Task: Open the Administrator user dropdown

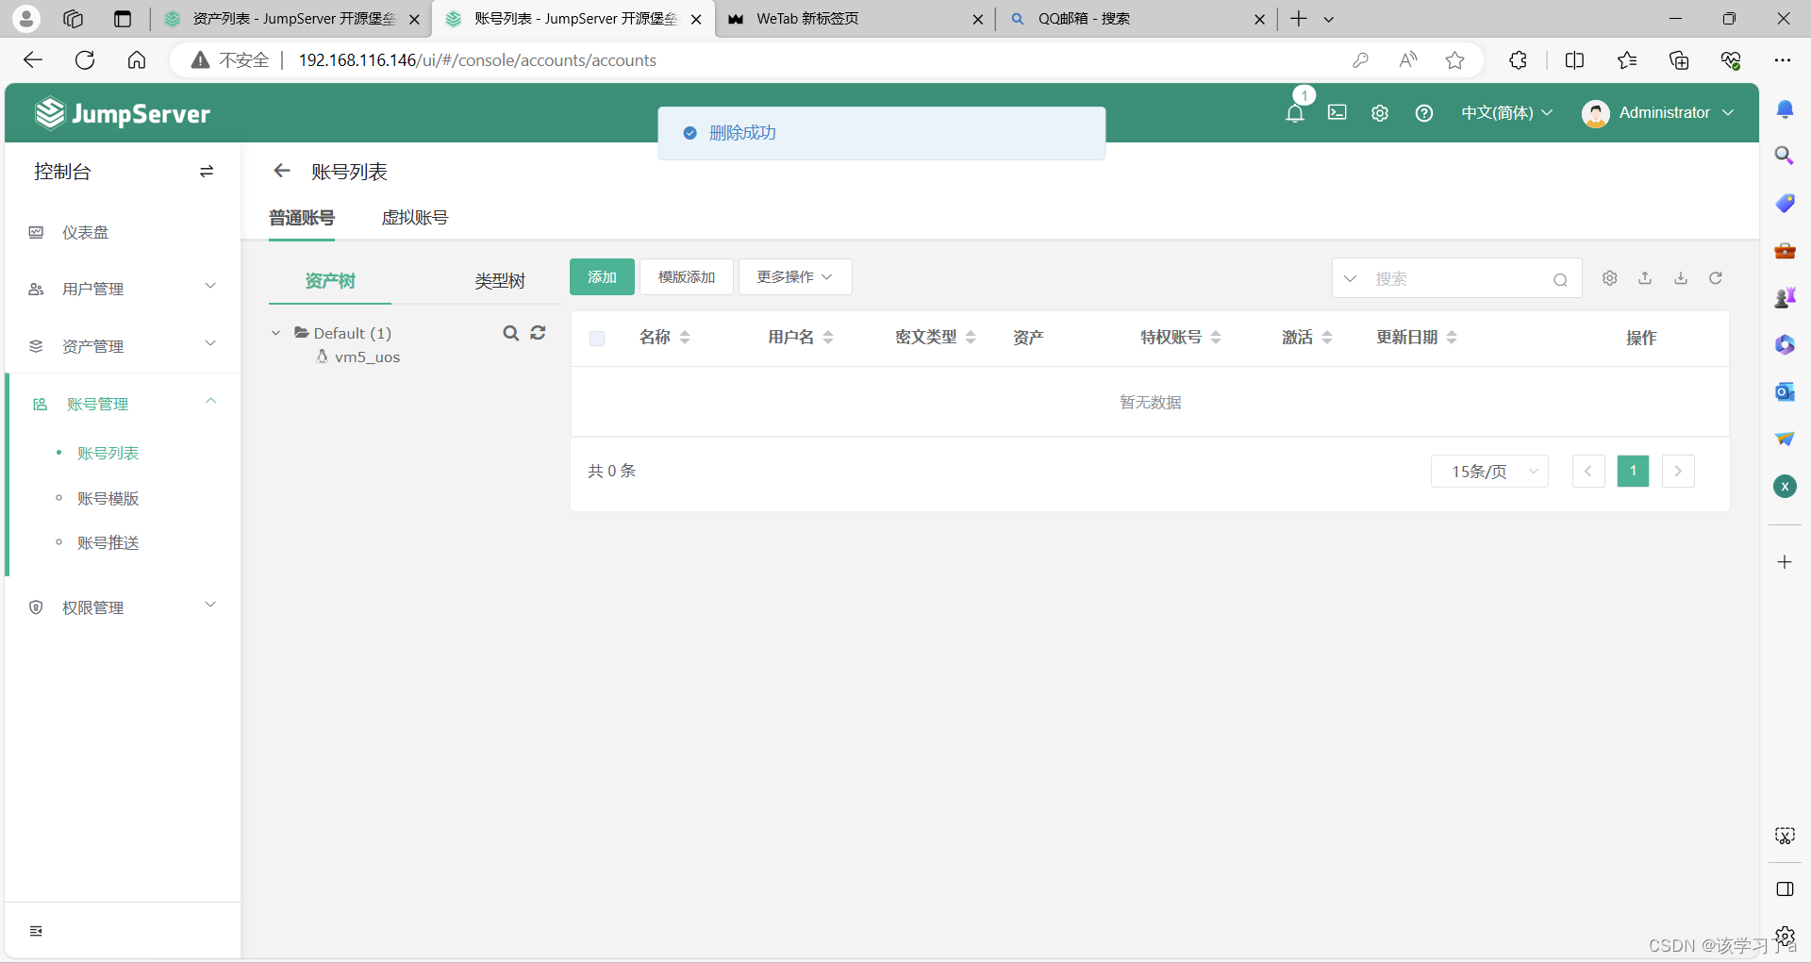Action: (1658, 113)
